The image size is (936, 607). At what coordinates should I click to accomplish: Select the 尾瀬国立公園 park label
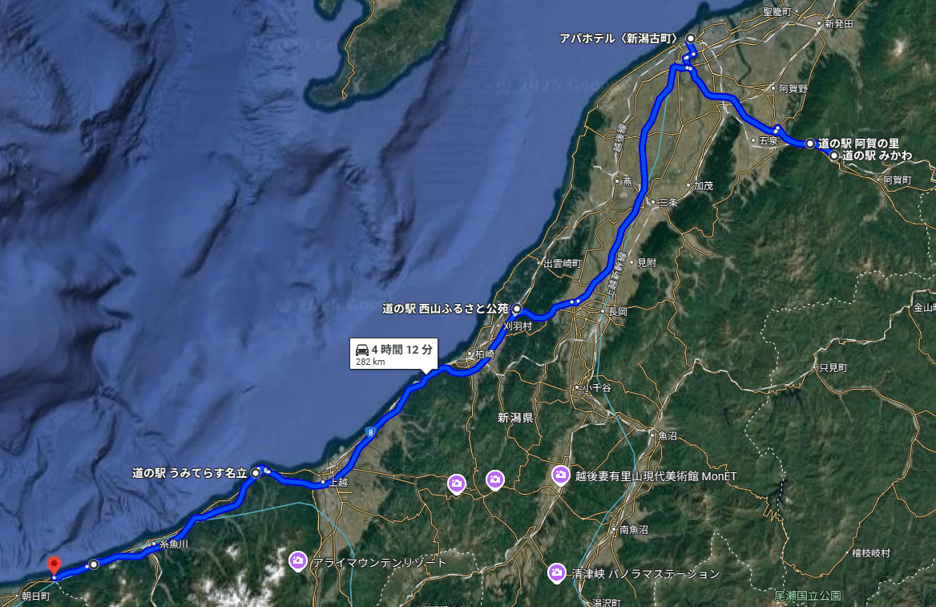pos(808,596)
